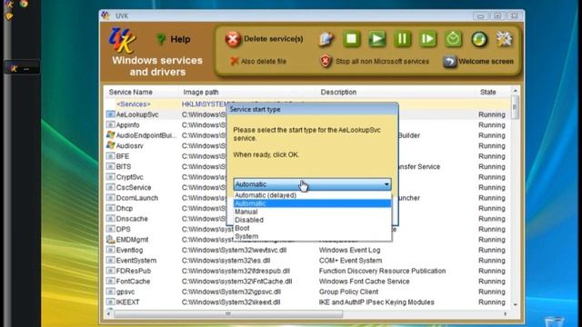
Task: Return to the Welcome screen
Action: tap(479, 61)
